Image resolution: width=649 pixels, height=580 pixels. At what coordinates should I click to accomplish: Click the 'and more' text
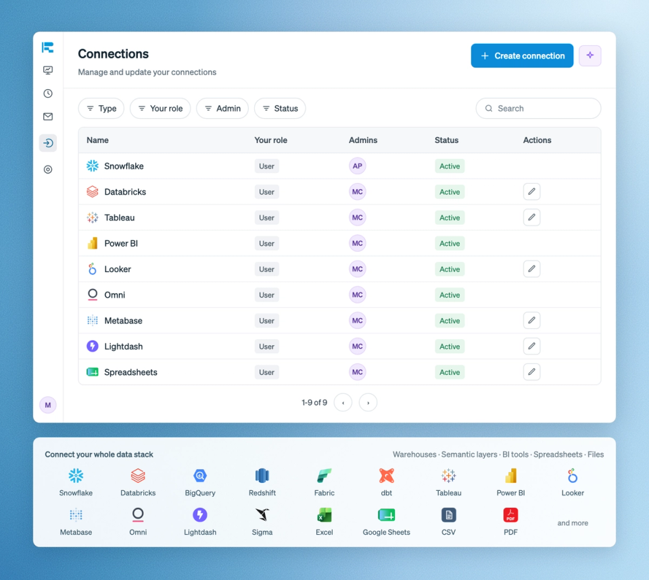[x=573, y=523]
